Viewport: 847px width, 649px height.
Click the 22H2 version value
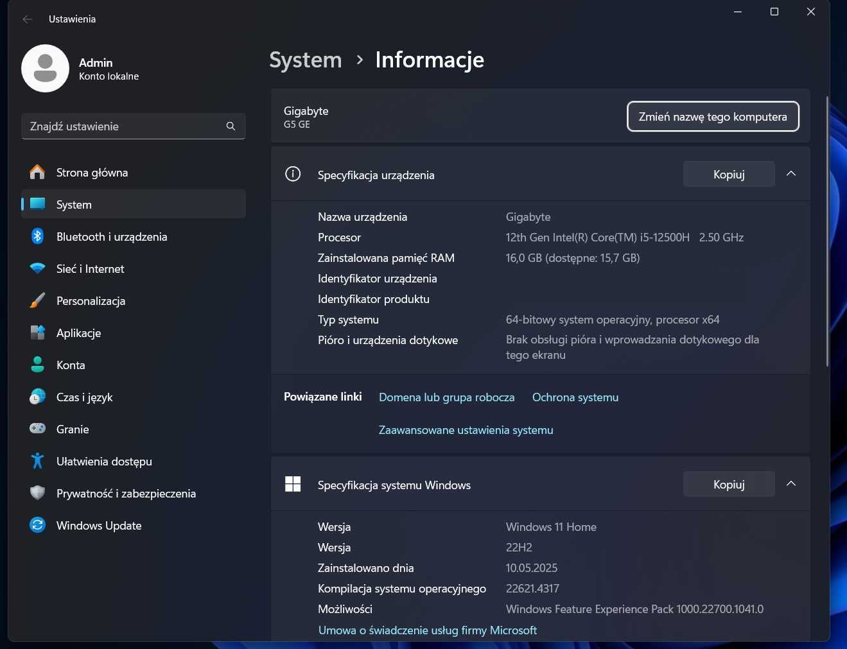pos(519,548)
